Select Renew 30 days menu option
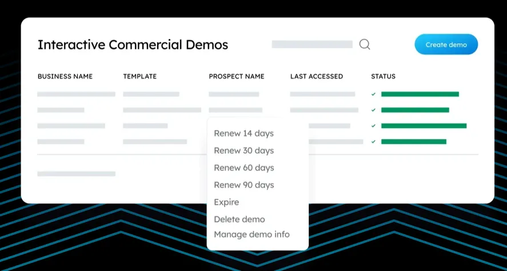Viewport: 507px width, 271px height. [244, 150]
